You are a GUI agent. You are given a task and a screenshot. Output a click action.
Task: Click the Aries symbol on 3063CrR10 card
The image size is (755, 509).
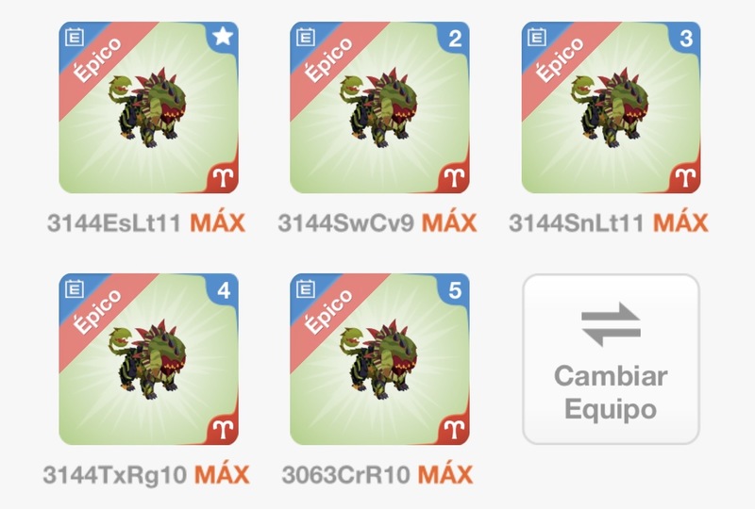coord(454,430)
